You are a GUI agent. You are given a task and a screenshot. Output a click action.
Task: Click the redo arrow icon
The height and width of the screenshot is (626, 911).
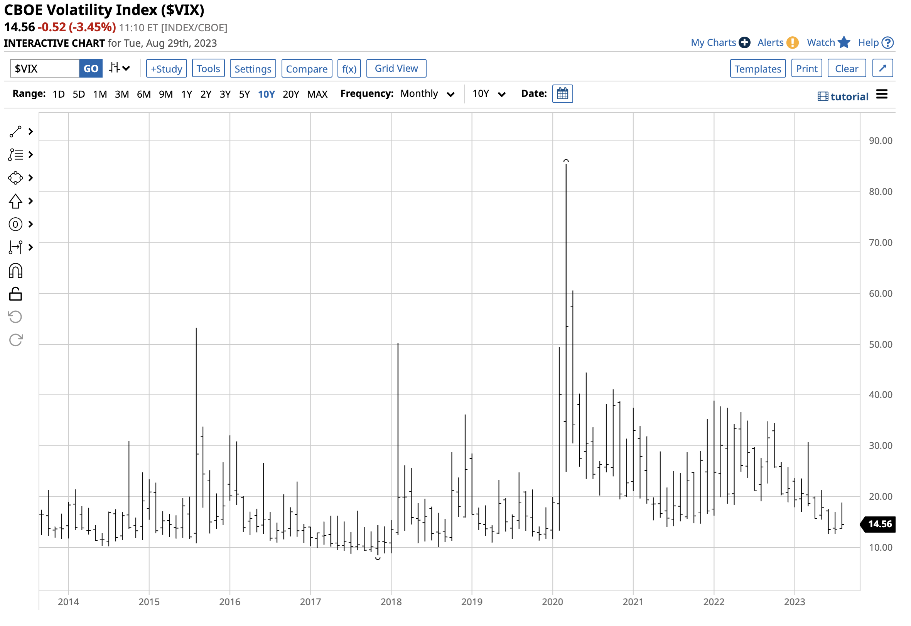click(16, 340)
